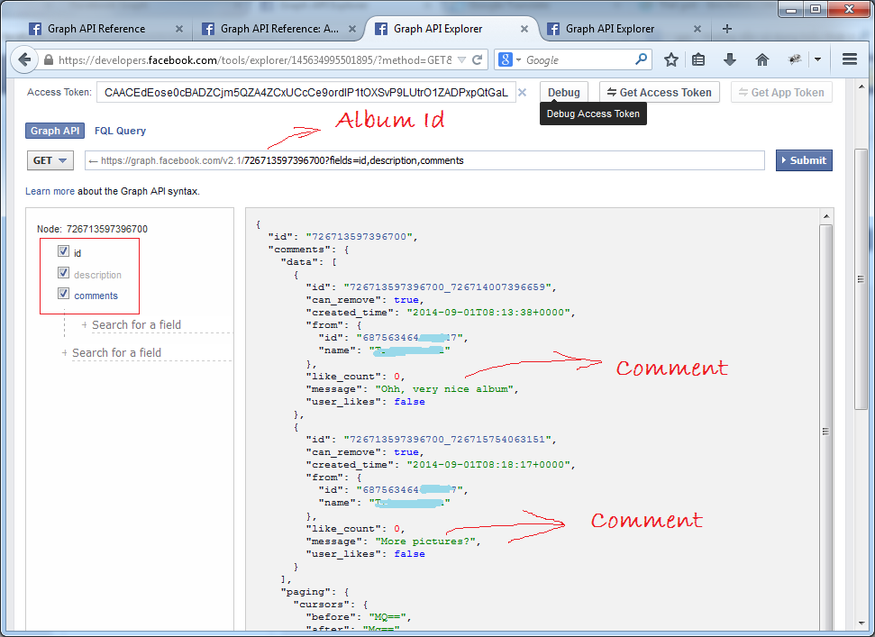The image size is (875, 637).
Task: Click the page scrollbar down arrow
Action: click(861, 623)
